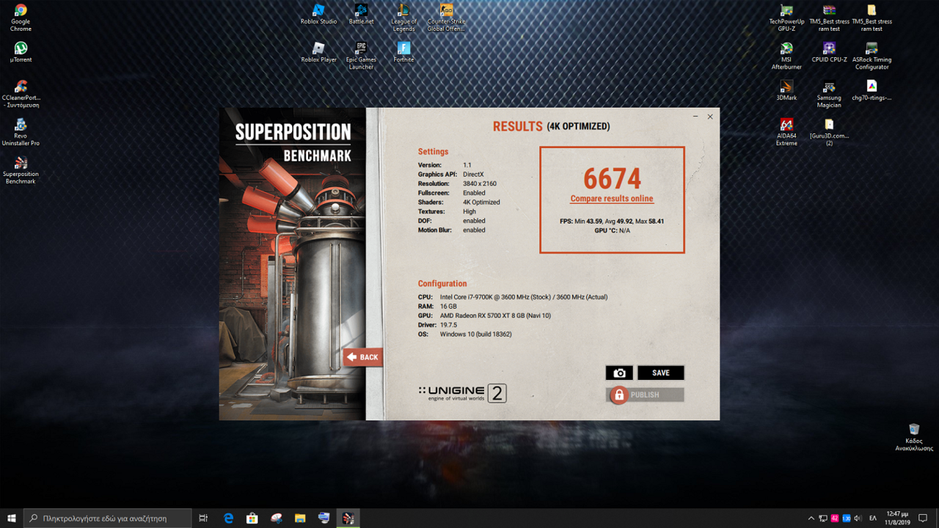Launch Revo Uninstaller Pro from desktop
939x528 pixels.
21,132
